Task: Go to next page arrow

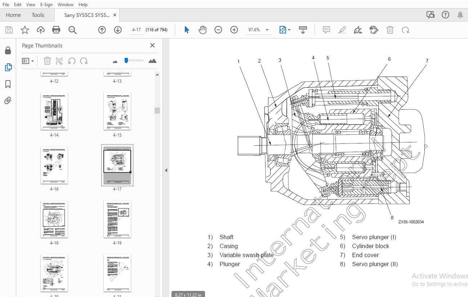Action: pos(118,30)
